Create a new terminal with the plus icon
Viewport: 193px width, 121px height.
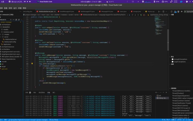(x=156, y=92)
